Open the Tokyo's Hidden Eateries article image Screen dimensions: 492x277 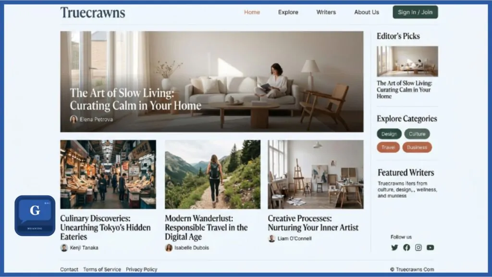pos(108,174)
